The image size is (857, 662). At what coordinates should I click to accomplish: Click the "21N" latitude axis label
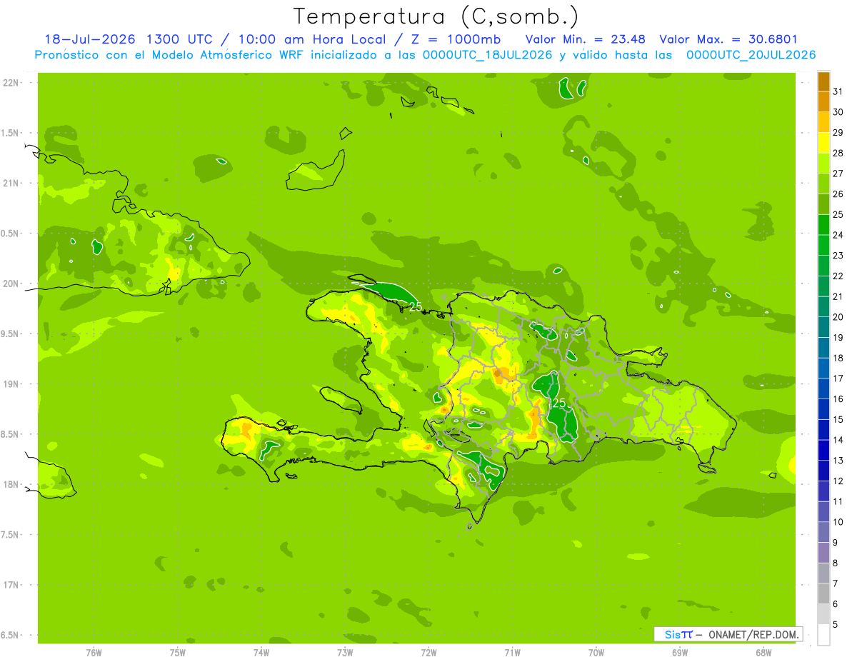(x=11, y=184)
